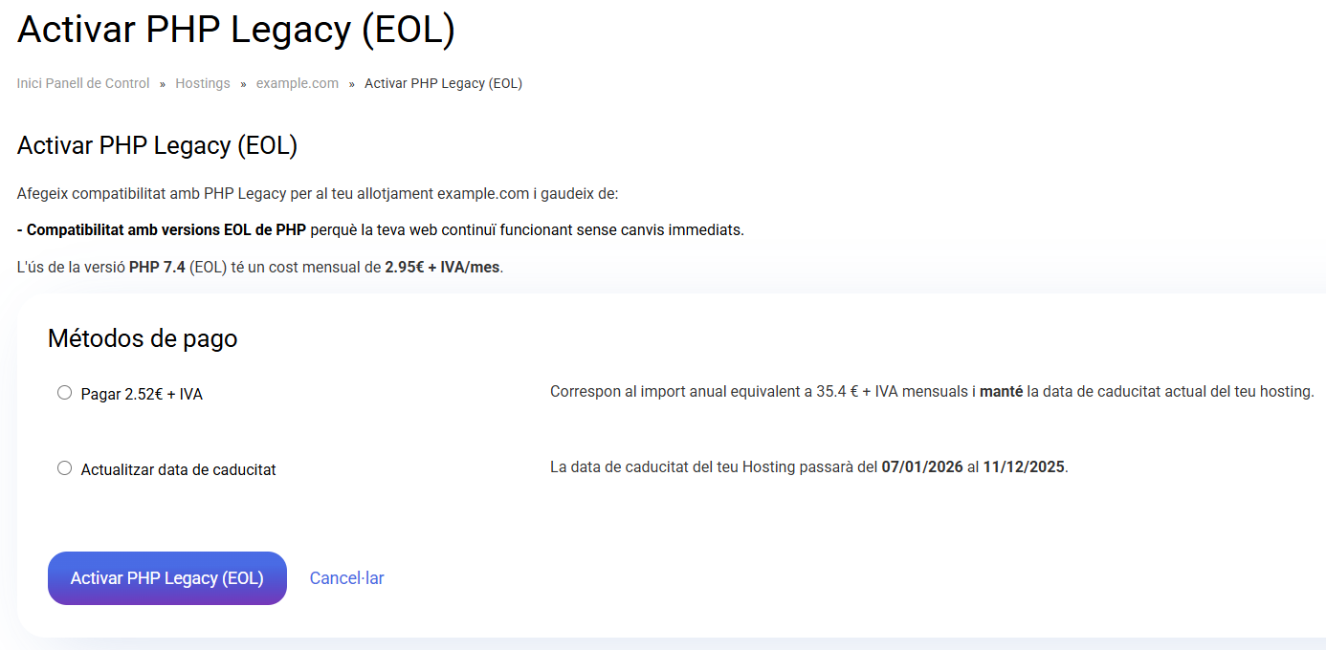The image size is (1326, 650).
Task: Click the "Cancel·lar" link
Action: point(346,578)
